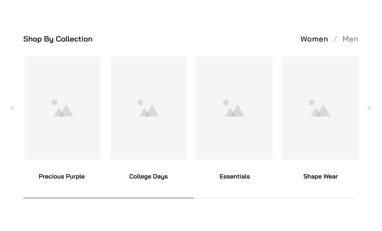Open the Essentials collection link
382x231 pixels.
[235, 177]
